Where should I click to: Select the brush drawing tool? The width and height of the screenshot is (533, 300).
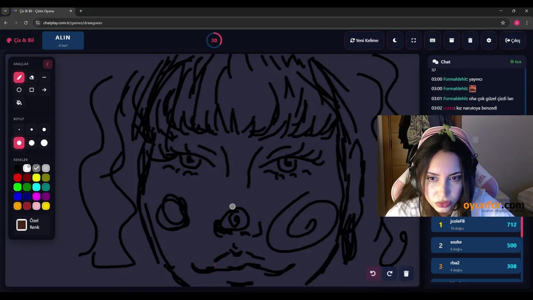click(x=19, y=77)
